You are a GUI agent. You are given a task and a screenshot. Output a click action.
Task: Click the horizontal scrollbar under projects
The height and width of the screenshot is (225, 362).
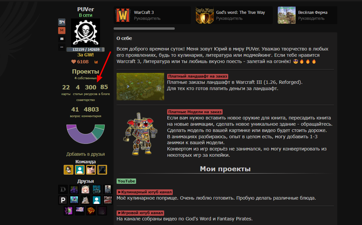coord(144,29)
